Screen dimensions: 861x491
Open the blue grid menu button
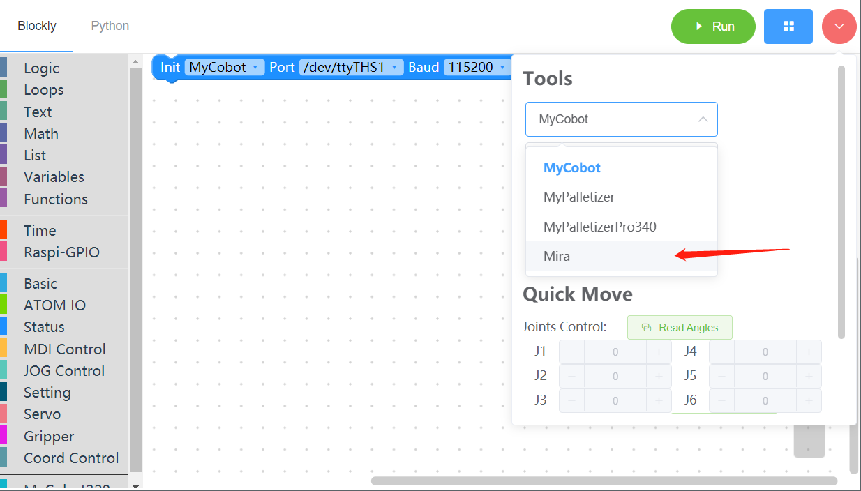[788, 27]
